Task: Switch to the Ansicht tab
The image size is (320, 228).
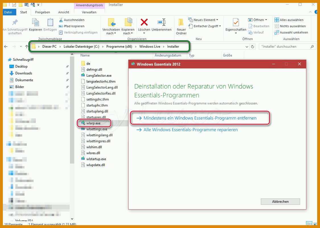Action: pos(64,12)
